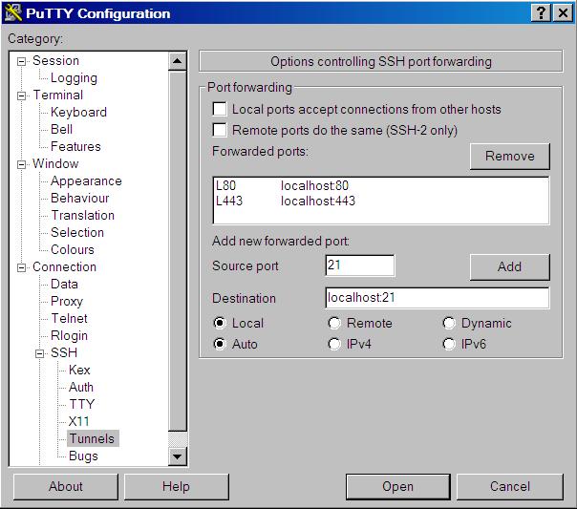
Task: Click the question mark help button in title bar
Action: click(x=541, y=13)
